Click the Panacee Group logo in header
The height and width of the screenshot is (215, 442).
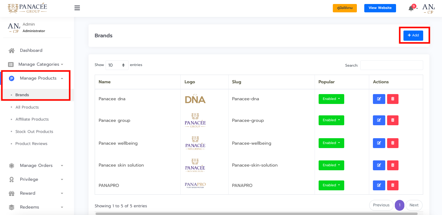27,8
